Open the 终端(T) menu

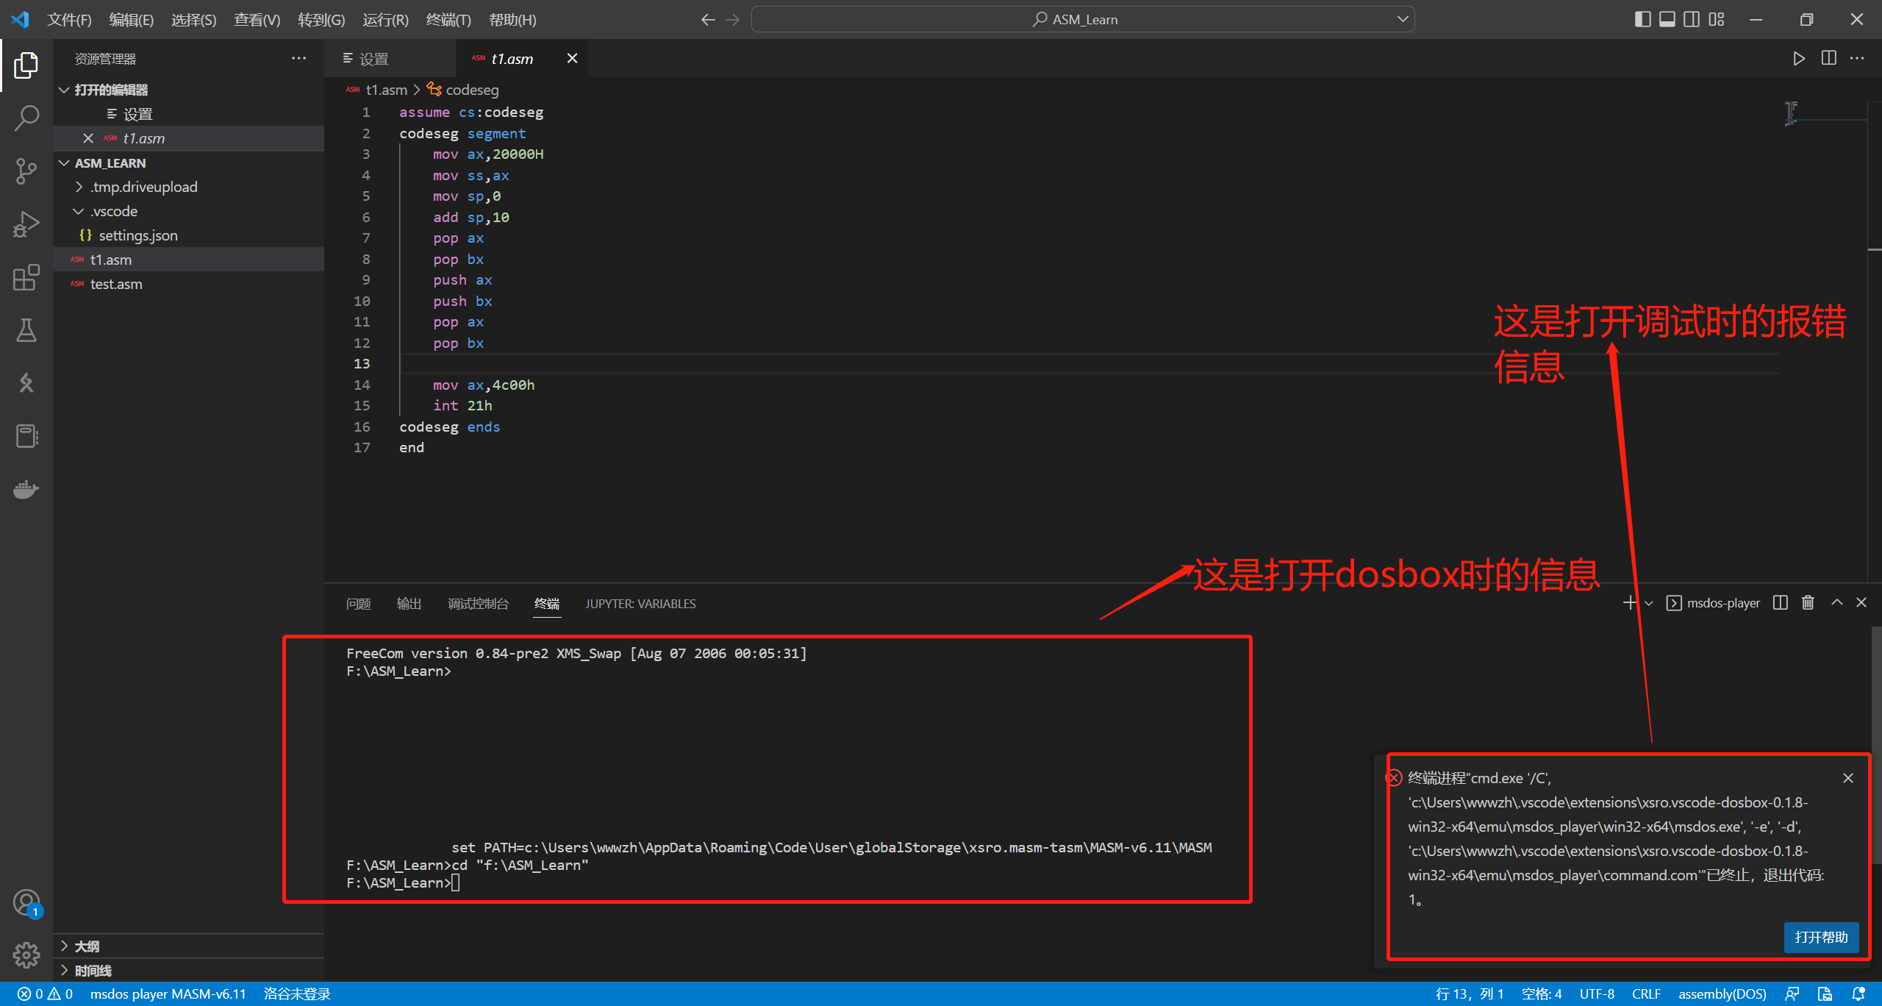(448, 20)
